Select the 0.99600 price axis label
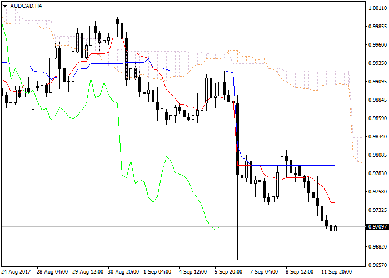389x278 pixels. pos(377,45)
